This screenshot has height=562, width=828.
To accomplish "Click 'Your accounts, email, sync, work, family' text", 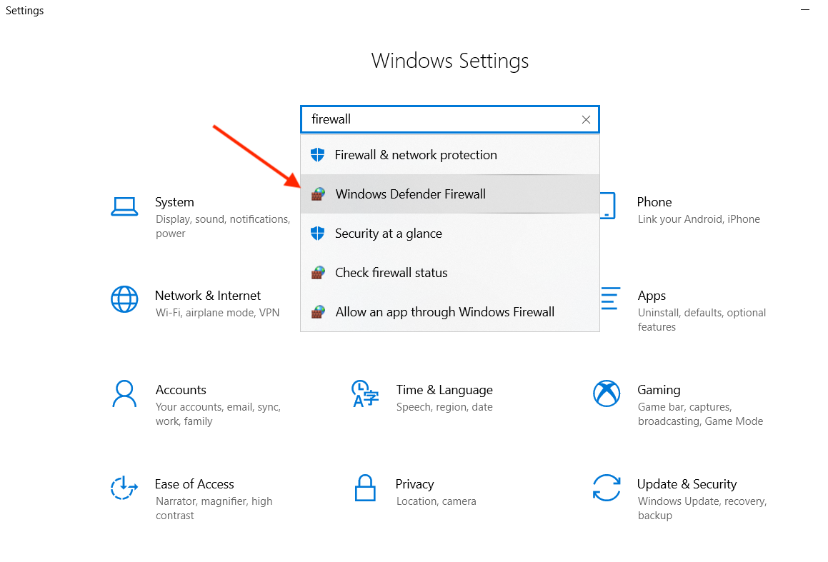I will 218,414.
